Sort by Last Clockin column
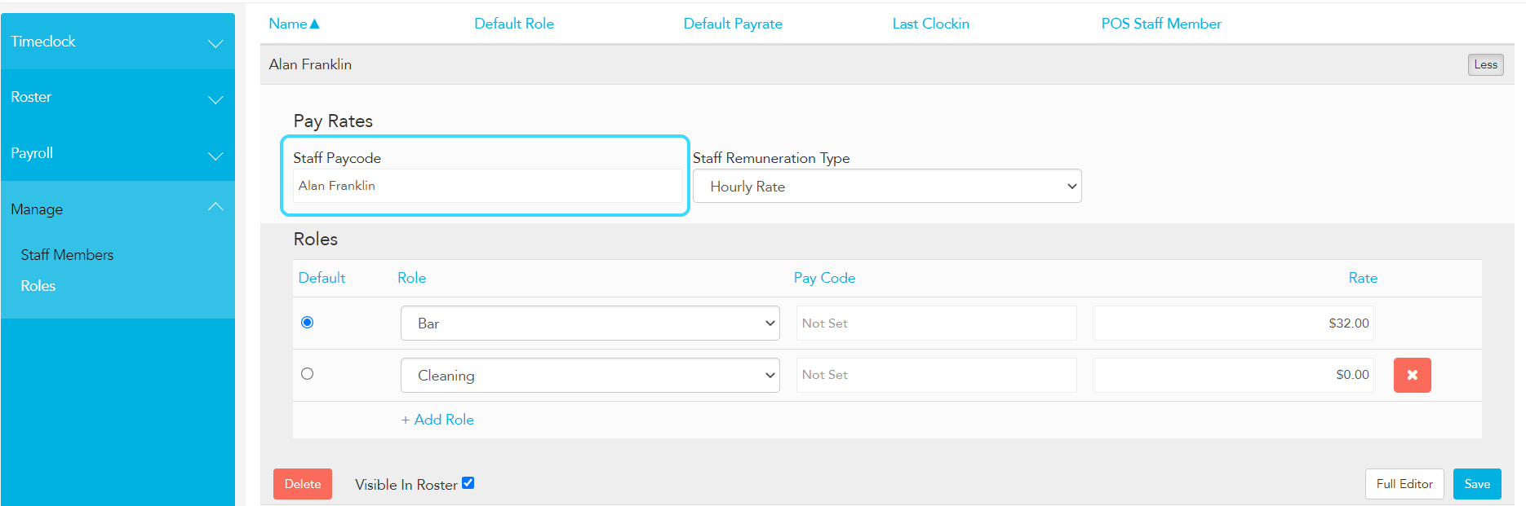This screenshot has height=506, width=1526. point(930,24)
